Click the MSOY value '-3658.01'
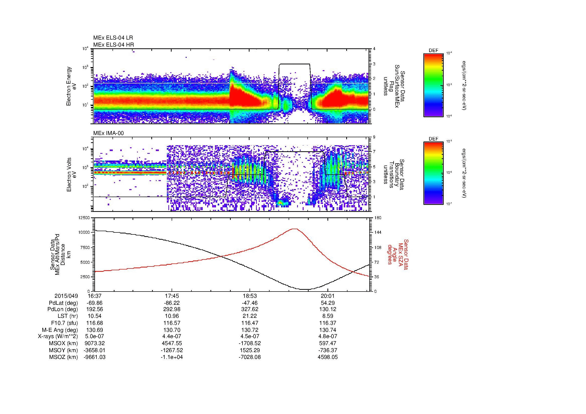The height and width of the screenshot is (414, 586). (x=95, y=350)
